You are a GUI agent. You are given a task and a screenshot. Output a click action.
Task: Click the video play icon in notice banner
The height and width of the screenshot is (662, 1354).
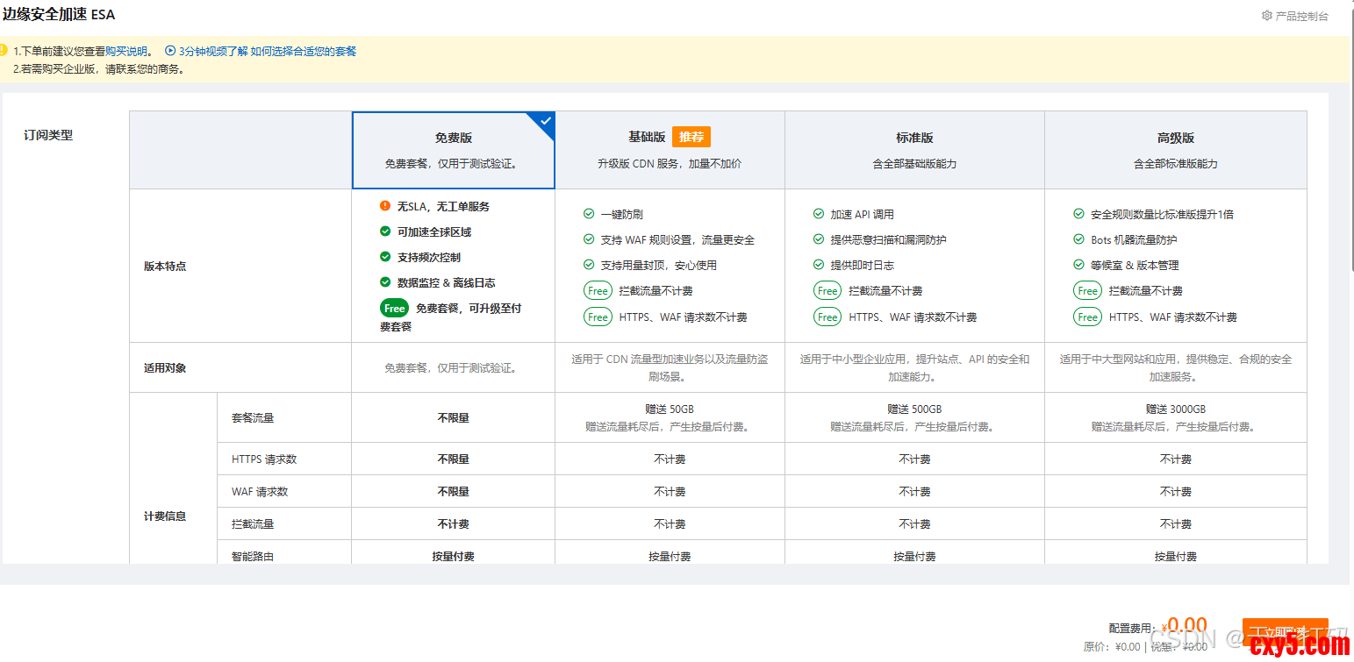click(x=170, y=51)
